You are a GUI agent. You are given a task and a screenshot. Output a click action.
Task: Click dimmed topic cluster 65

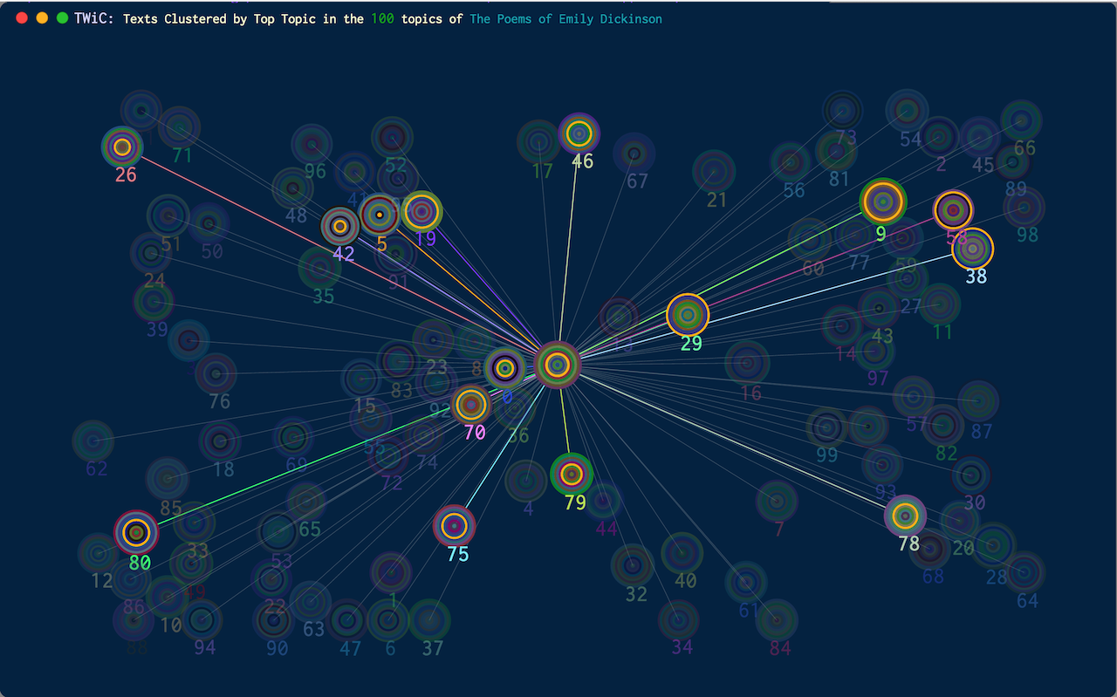(305, 502)
